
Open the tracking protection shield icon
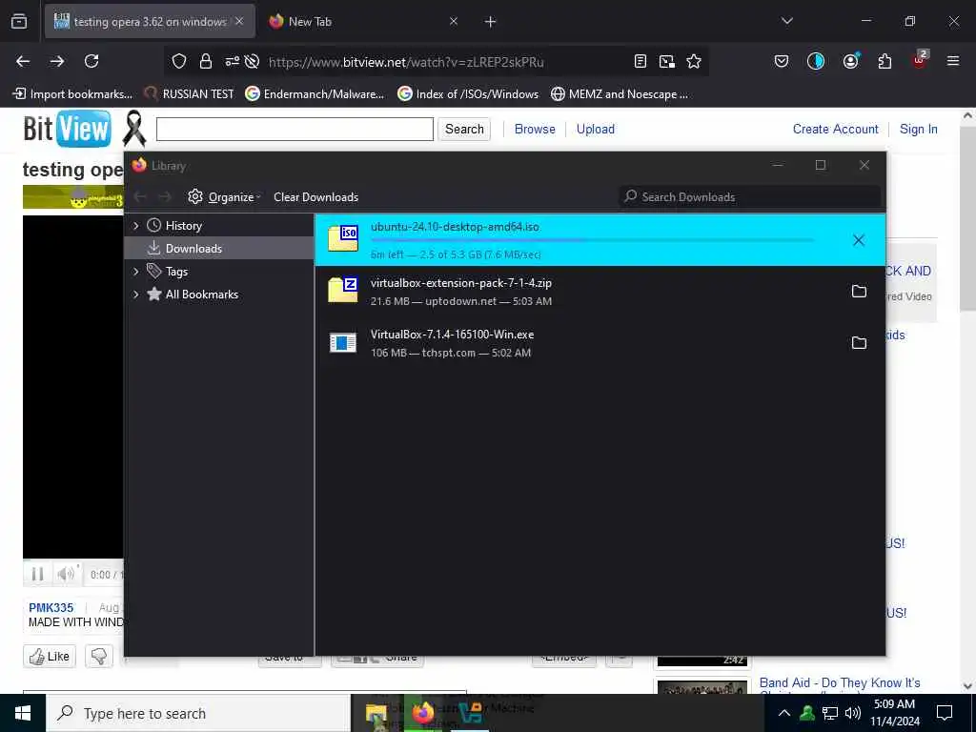(179, 61)
